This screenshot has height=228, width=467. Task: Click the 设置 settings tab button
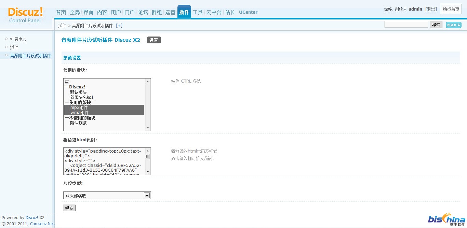click(x=154, y=40)
